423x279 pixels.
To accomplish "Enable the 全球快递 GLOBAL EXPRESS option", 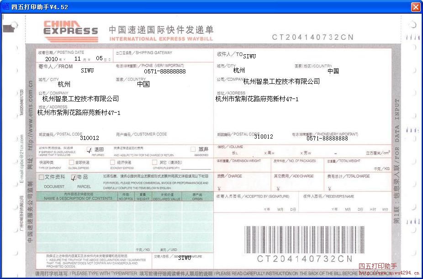I will 71,162.
